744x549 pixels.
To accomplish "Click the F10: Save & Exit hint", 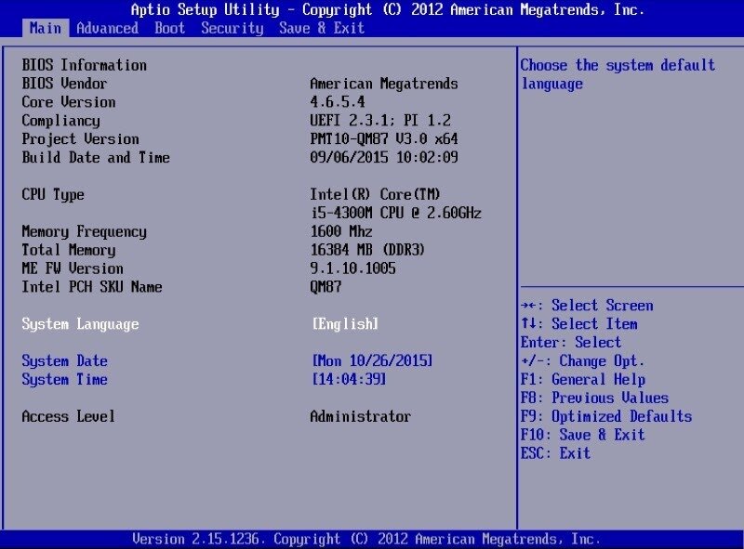I will coord(583,435).
